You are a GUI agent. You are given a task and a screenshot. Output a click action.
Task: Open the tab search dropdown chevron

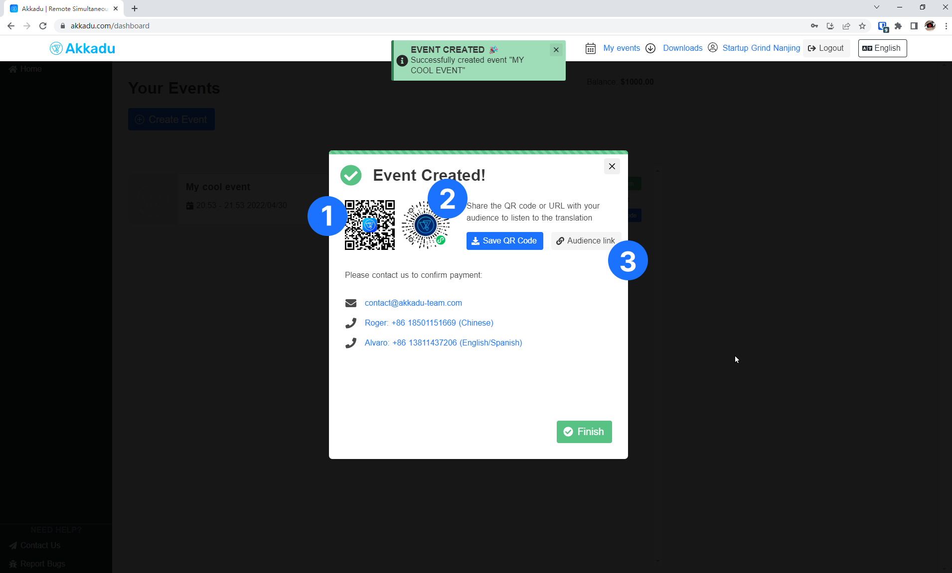877,7
